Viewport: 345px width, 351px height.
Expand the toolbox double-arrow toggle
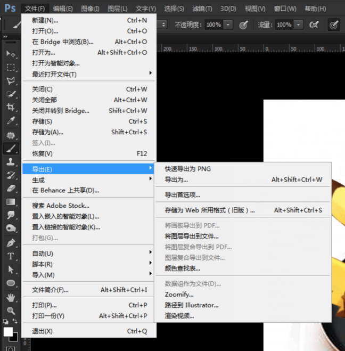tap(5, 37)
